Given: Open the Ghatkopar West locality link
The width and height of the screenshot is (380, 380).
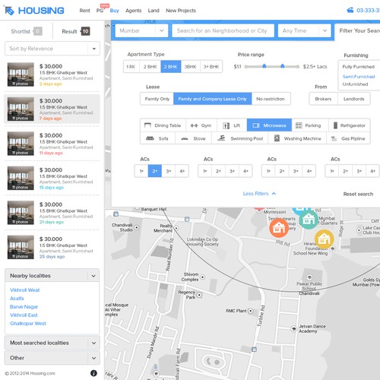Looking at the screenshot, I should [x=28, y=324].
